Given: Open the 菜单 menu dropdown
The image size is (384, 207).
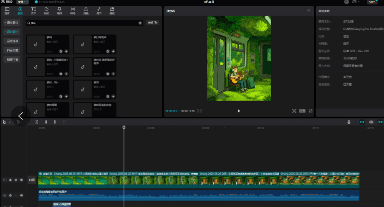Looking at the screenshot, I should coord(22,2).
